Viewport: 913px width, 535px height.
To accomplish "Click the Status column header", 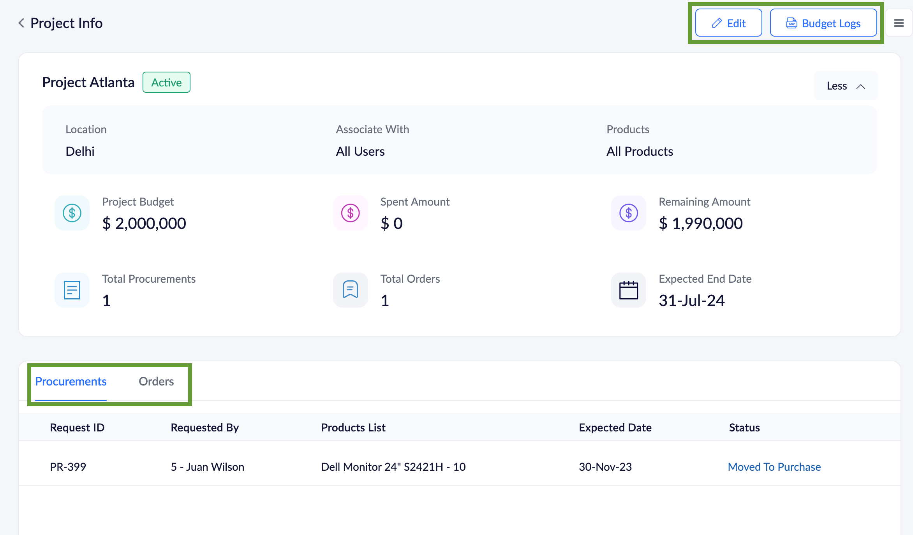I will [744, 428].
